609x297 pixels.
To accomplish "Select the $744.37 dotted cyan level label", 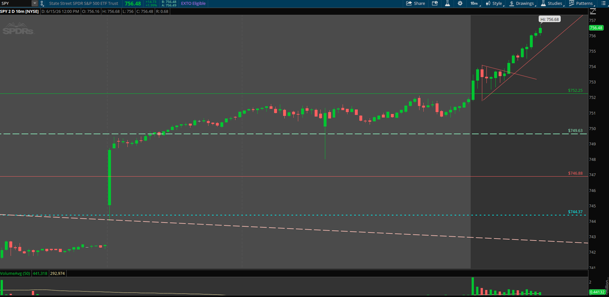I will (x=575, y=212).
